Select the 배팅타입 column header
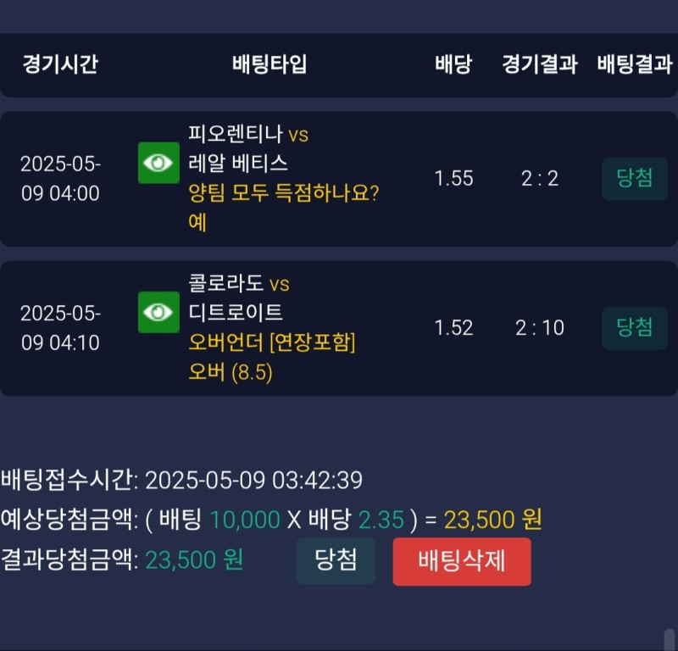 tap(270, 64)
